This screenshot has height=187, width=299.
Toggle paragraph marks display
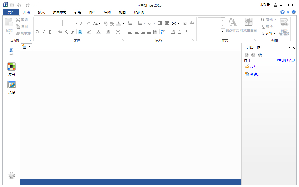coord(188,32)
